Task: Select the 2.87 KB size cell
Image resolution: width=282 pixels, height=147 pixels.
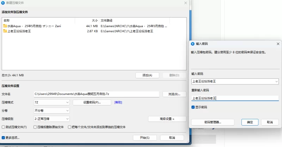Action: point(92,31)
